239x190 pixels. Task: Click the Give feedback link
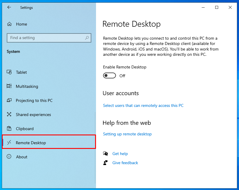tap(125, 163)
